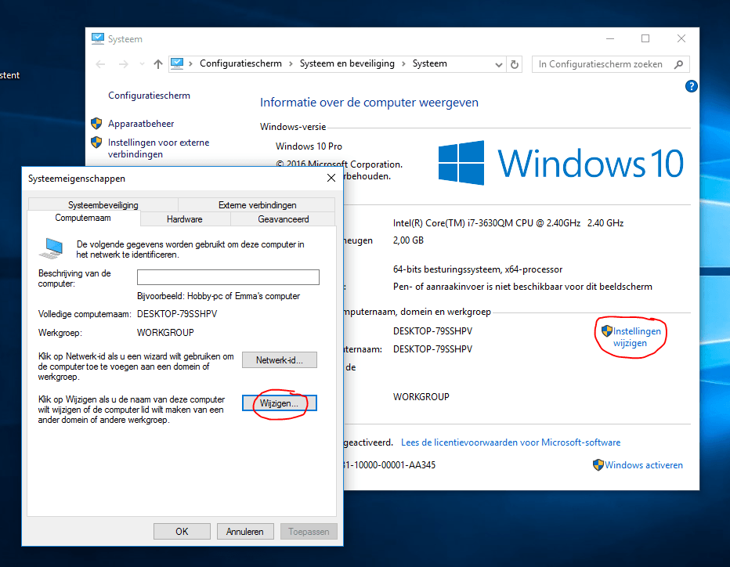Image resolution: width=730 pixels, height=567 pixels.
Task: Select the Windows 10 Pro edition text
Action: (x=309, y=146)
